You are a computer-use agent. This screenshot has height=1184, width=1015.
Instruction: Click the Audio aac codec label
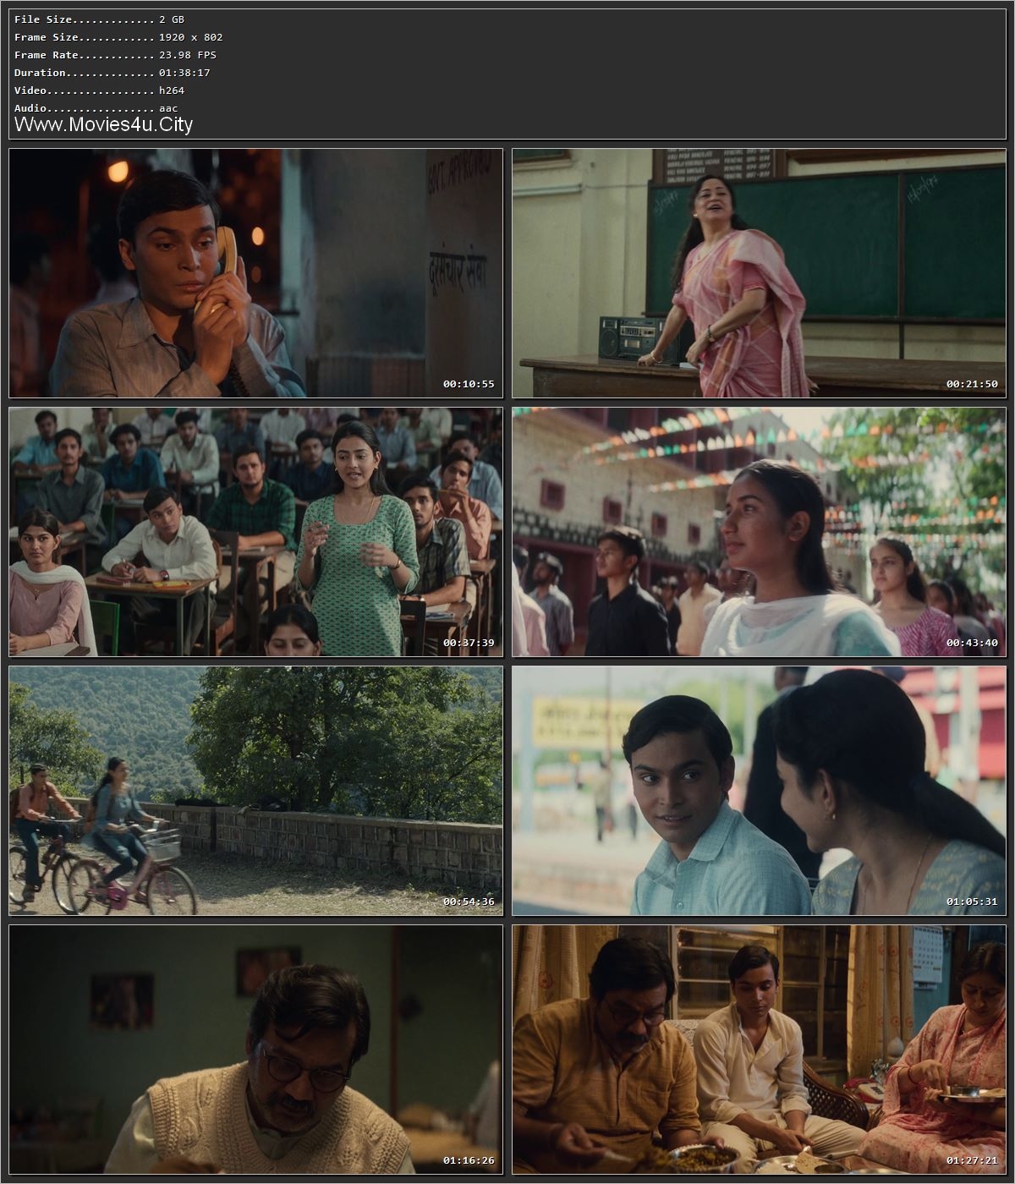89,107
